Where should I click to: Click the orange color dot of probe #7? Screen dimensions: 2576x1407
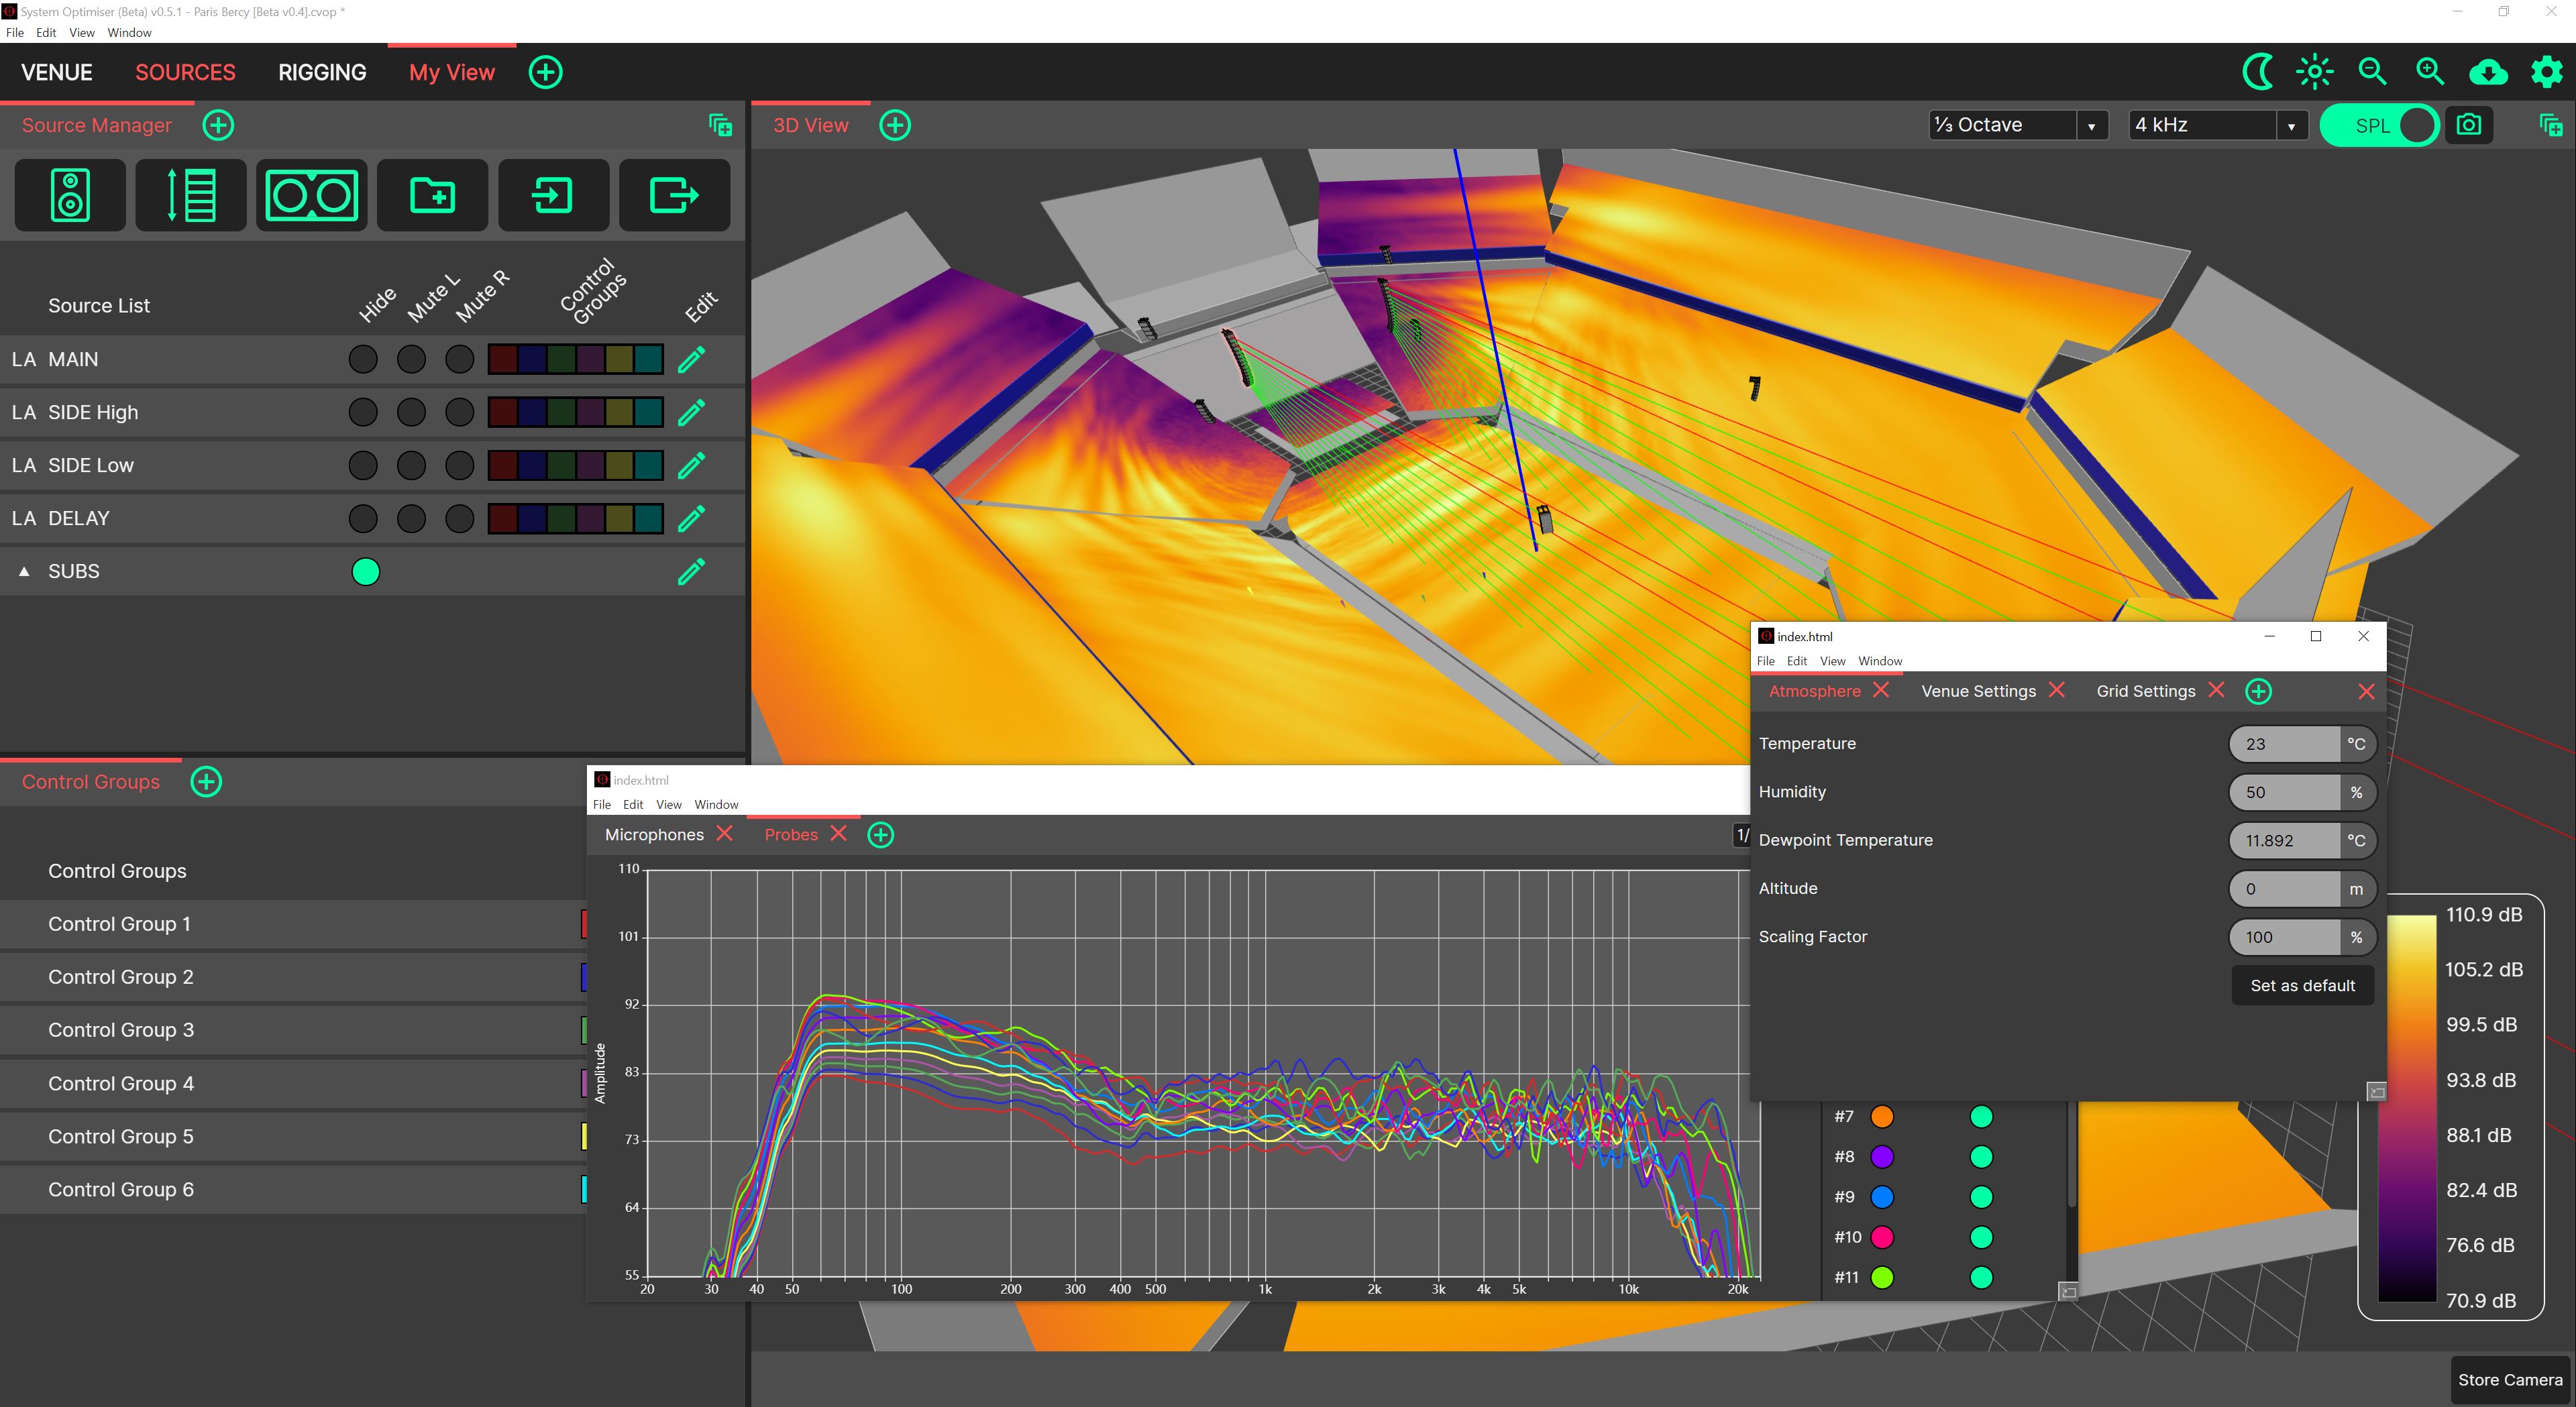pos(1881,1116)
